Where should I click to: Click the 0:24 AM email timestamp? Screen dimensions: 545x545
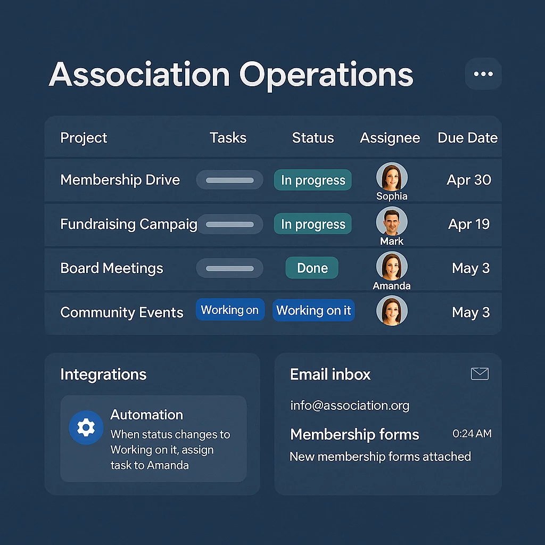(472, 433)
